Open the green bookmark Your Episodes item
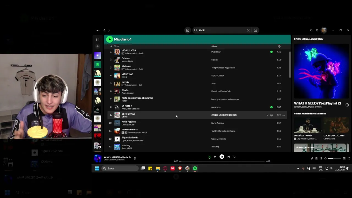352x198 pixels. click(97, 64)
